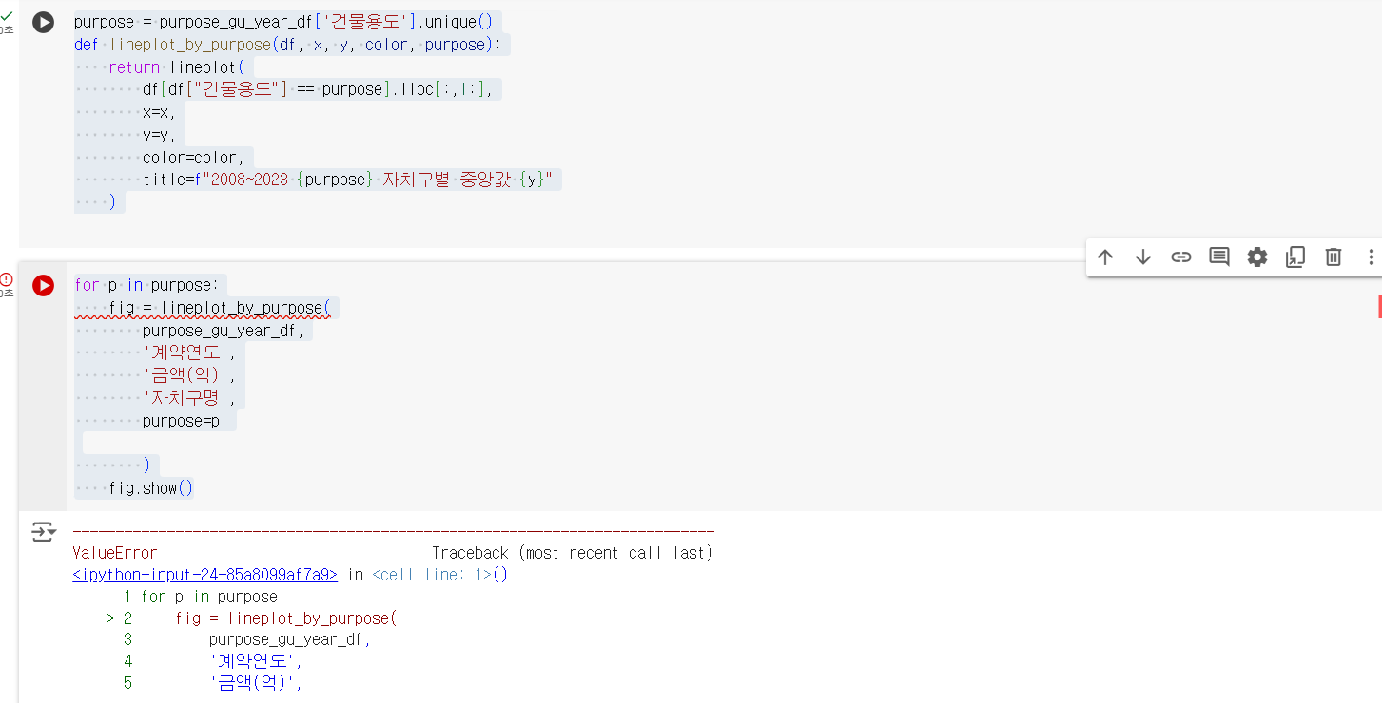The width and height of the screenshot is (1382, 703).
Task: Open the ipython-input-24 traceback link
Action: pos(204,575)
